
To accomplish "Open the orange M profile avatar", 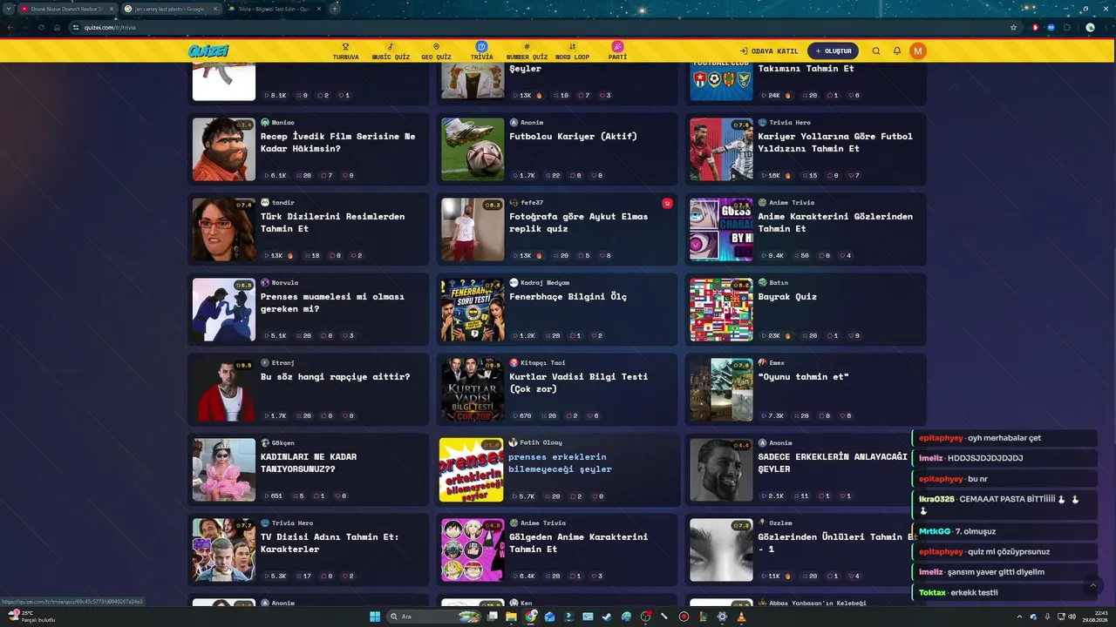I will [x=917, y=51].
